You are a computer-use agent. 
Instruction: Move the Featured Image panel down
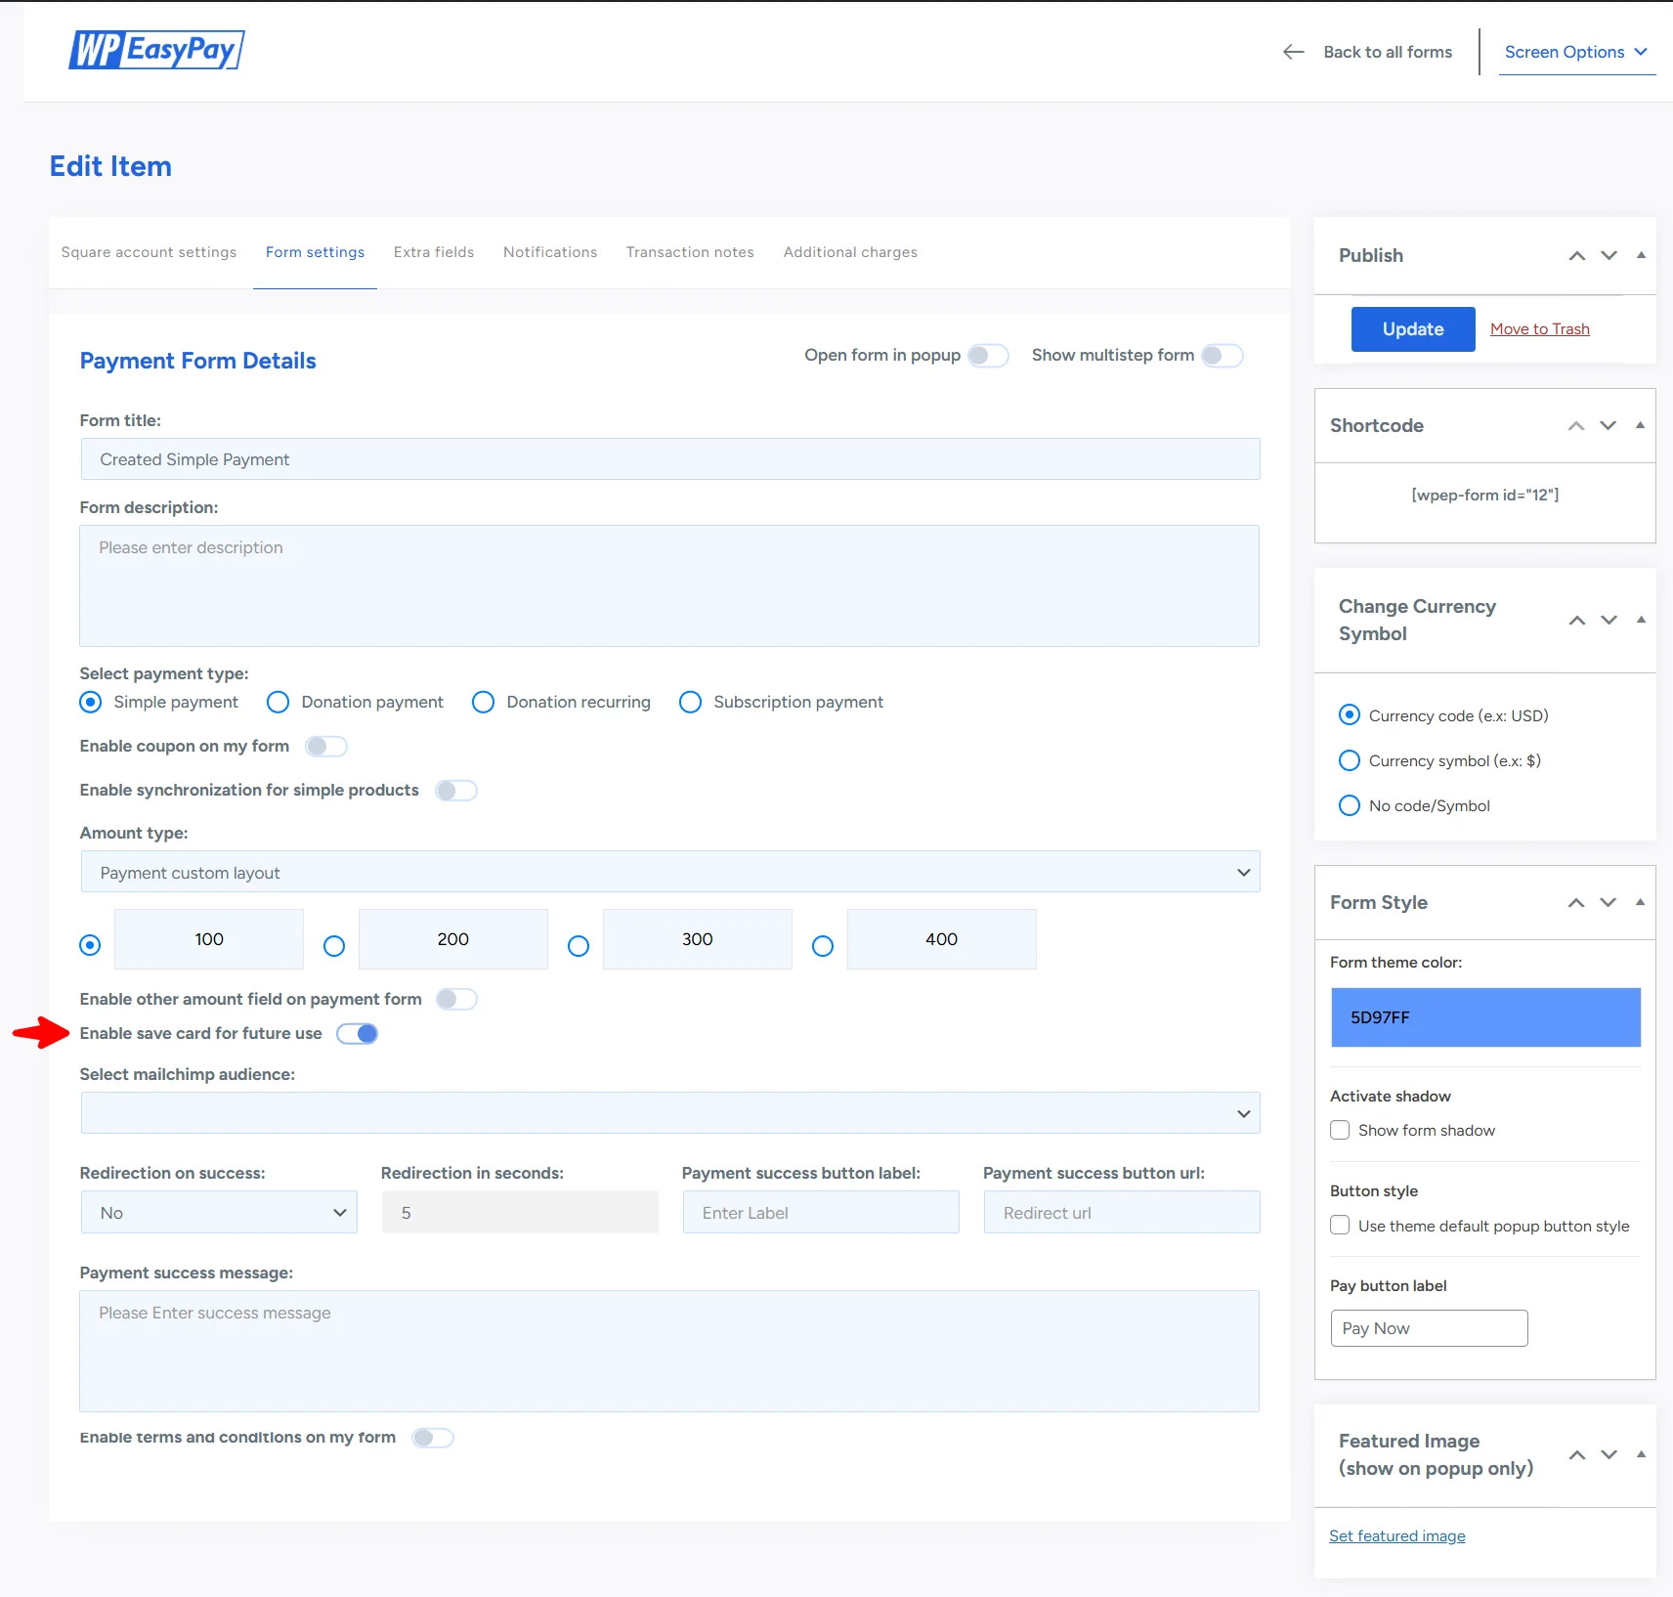1609,1454
